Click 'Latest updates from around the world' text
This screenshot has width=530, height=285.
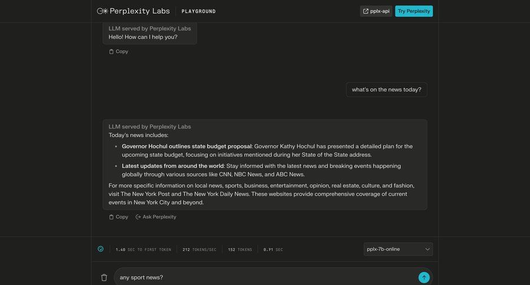click(x=173, y=166)
